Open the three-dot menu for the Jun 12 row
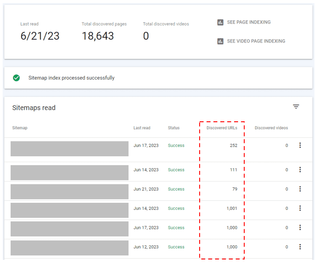The height and width of the screenshot is (263, 318). coord(300,247)
